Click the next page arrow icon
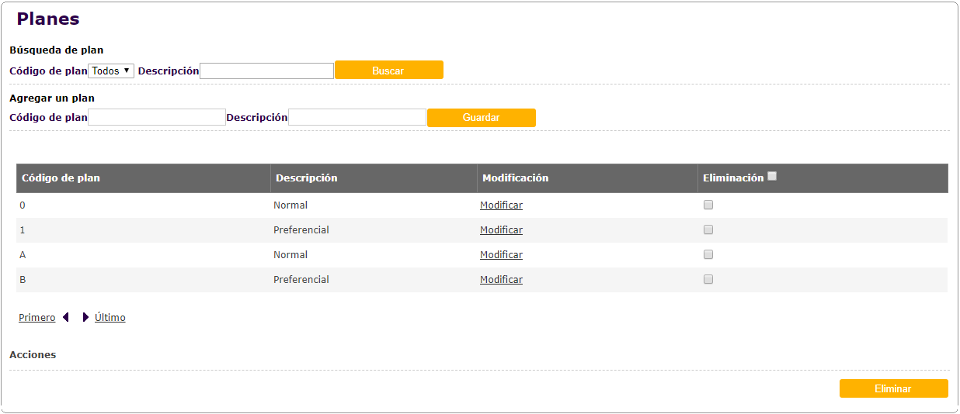The width and height of the screenshot is (960, 414). point(85,317)
